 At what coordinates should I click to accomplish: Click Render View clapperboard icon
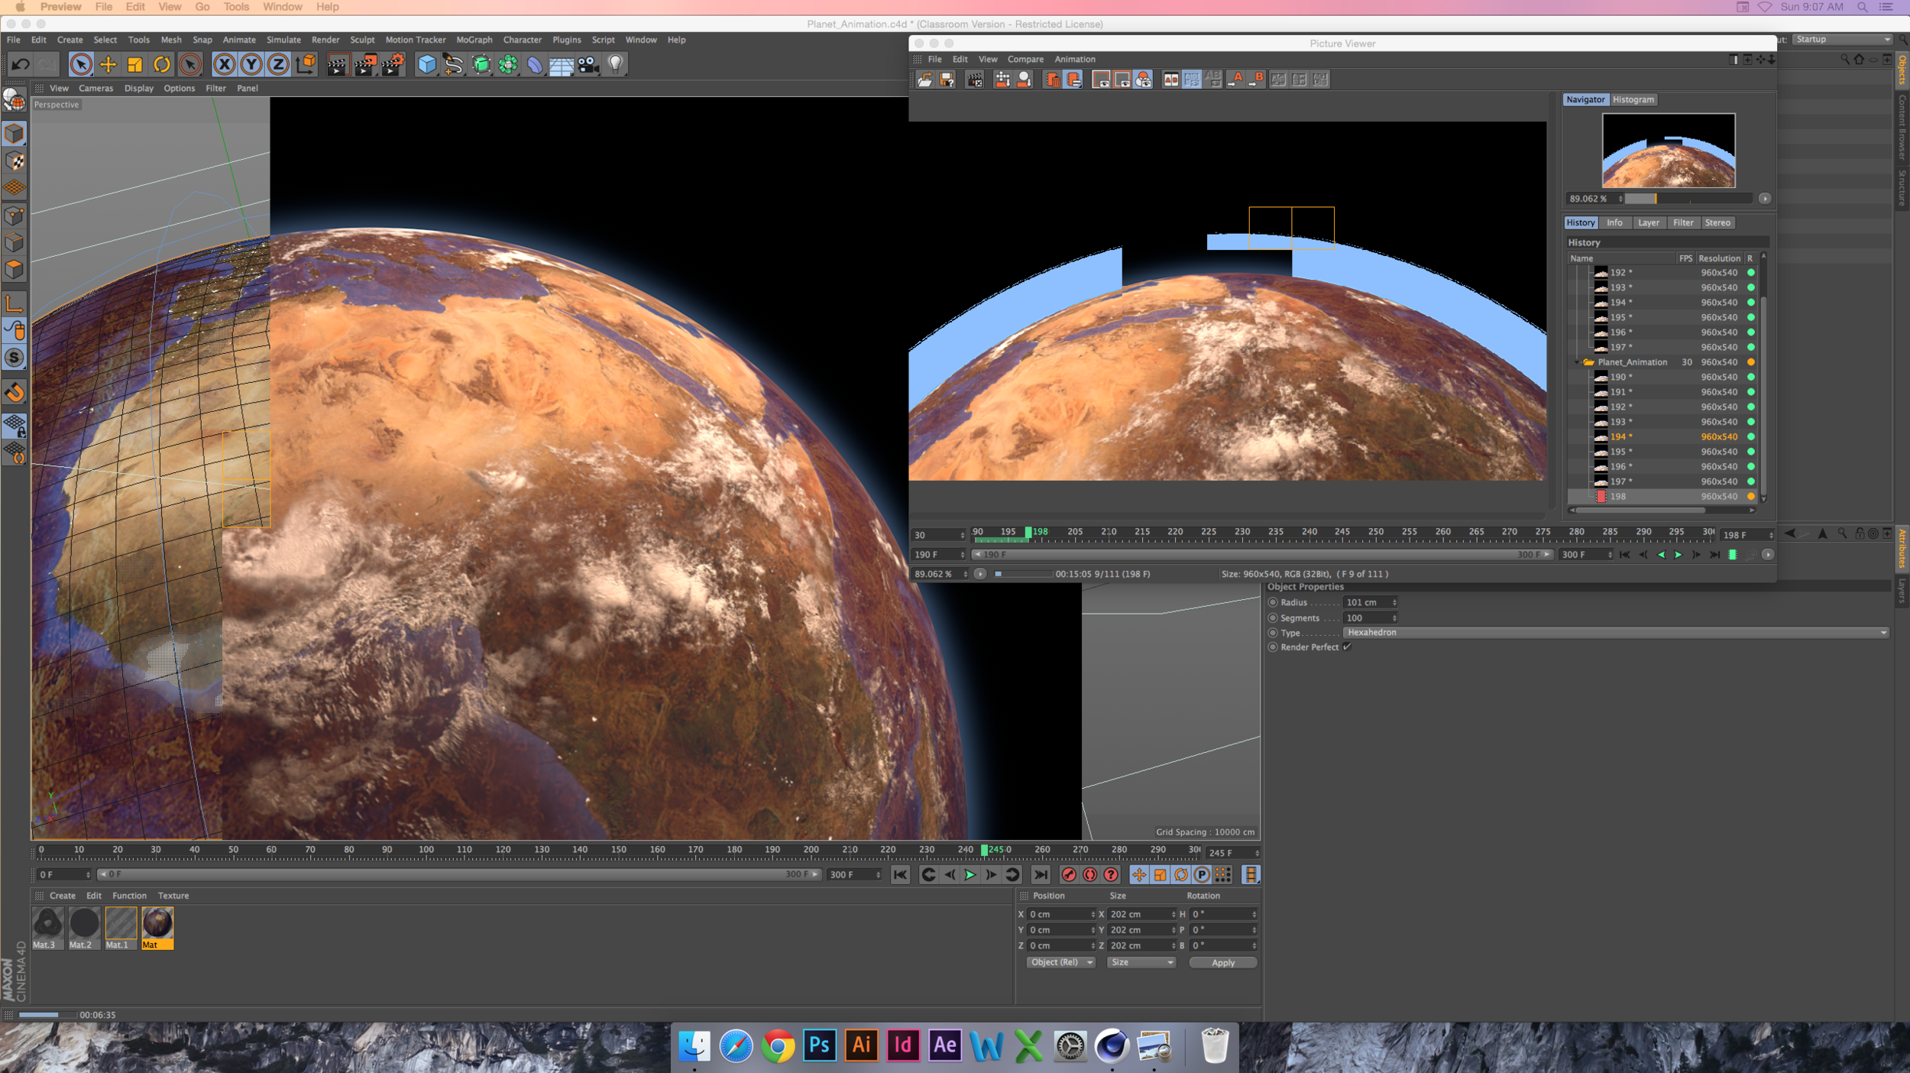(337, 64)
